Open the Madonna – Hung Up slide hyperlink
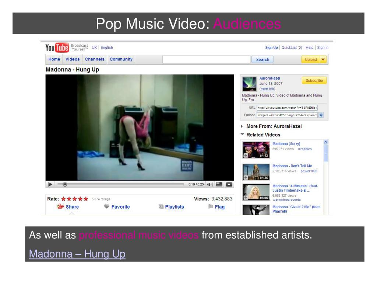Screen dimensions: 377x283 [77, 254]
